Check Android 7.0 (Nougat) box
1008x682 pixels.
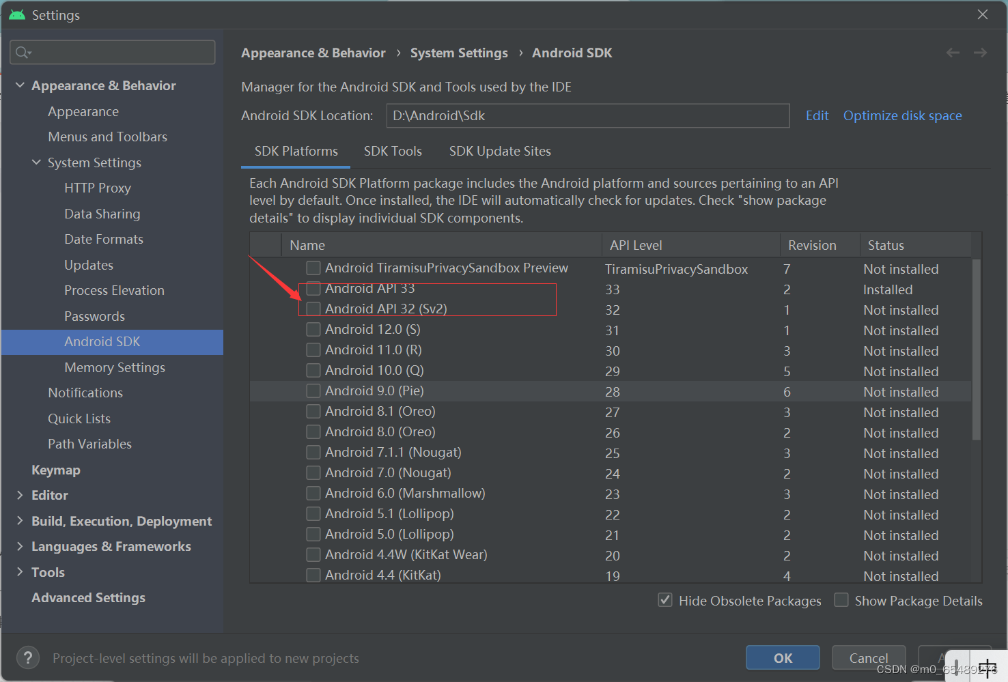pyautogui.click(x=313, y=472)
